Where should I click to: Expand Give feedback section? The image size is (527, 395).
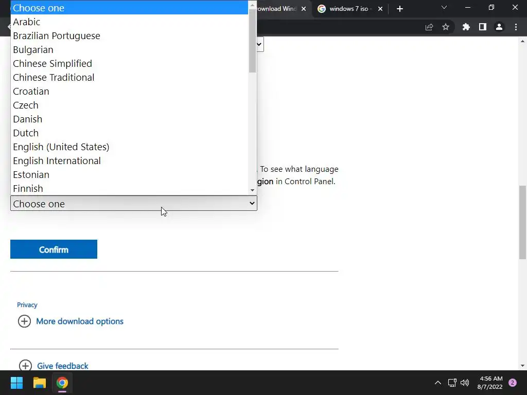tap(62, 366)
